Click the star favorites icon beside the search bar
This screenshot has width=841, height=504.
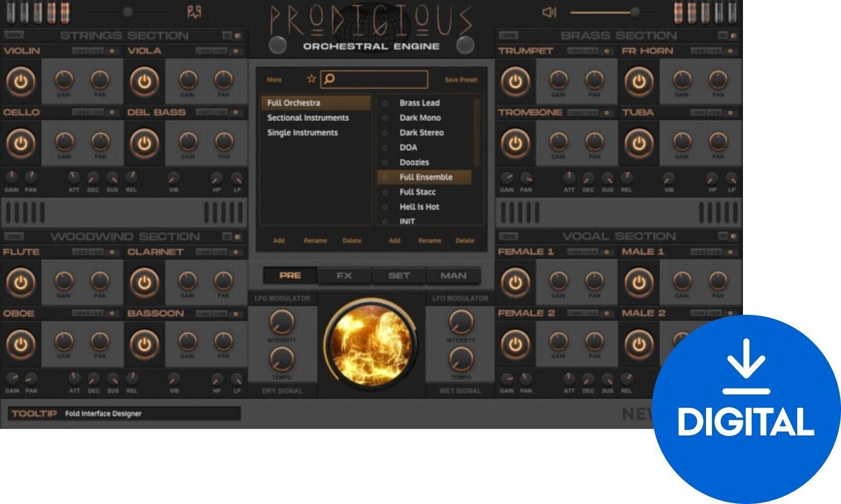coord(311,78)
